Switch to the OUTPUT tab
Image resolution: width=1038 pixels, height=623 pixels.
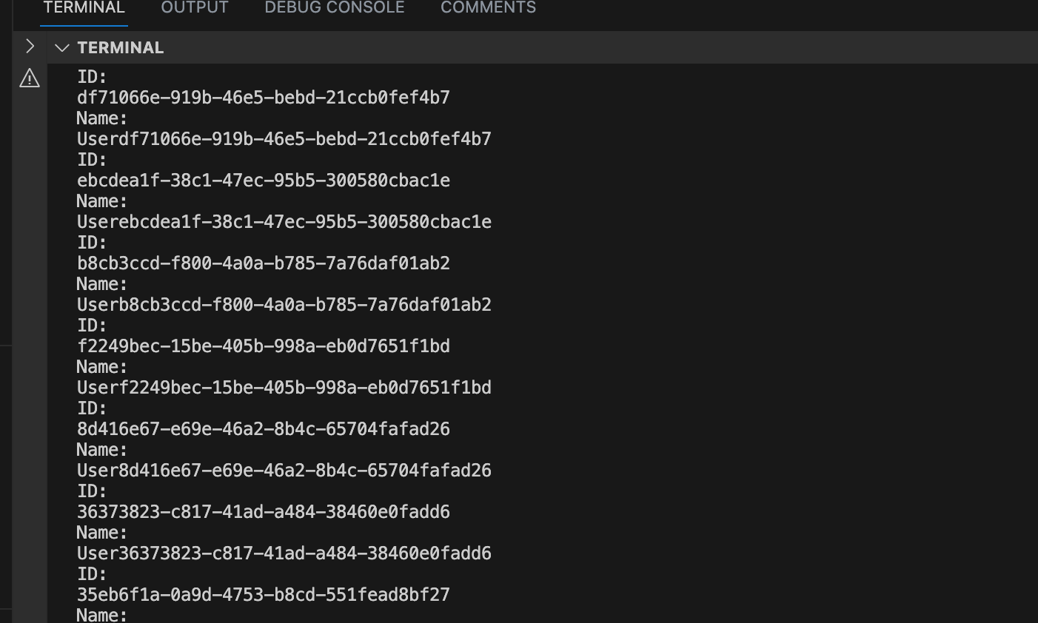194,7
